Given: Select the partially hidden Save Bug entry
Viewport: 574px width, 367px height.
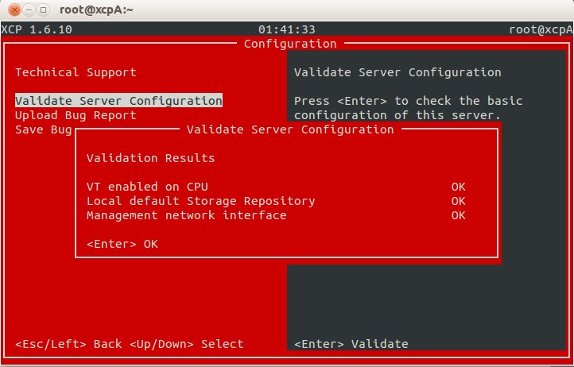Looking at the screenshot, I should (x=43, y=129).
